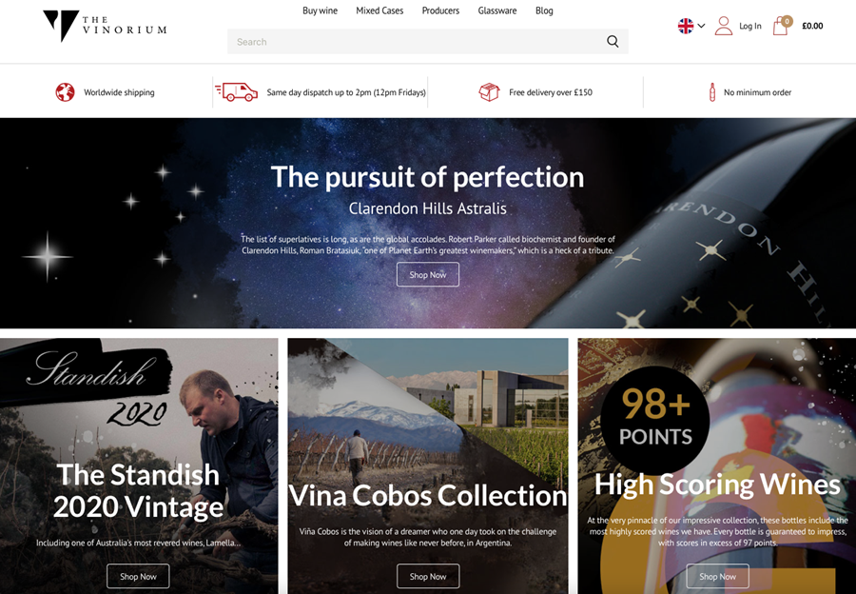This screenshot has width=856, height=594.
Task: Click Shop Now under High Scoring Wines
Action: coord(717,576)
